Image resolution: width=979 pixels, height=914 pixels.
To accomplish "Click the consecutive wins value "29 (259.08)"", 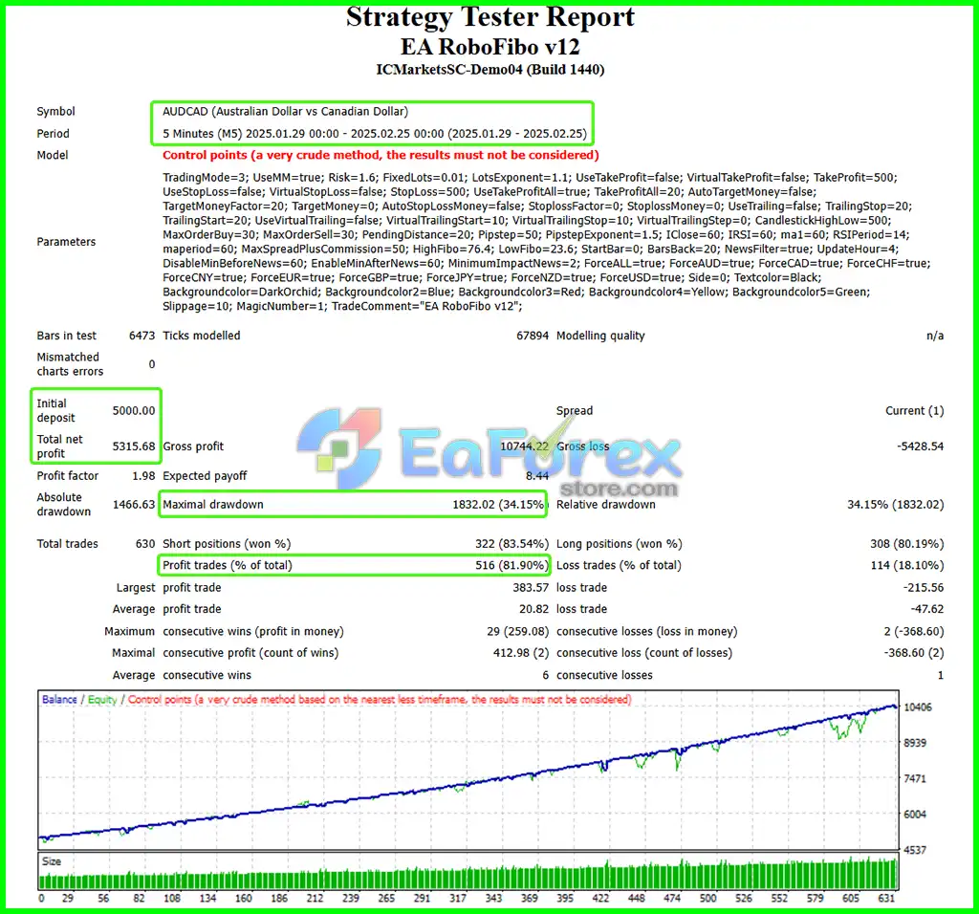I will [517, 631].
